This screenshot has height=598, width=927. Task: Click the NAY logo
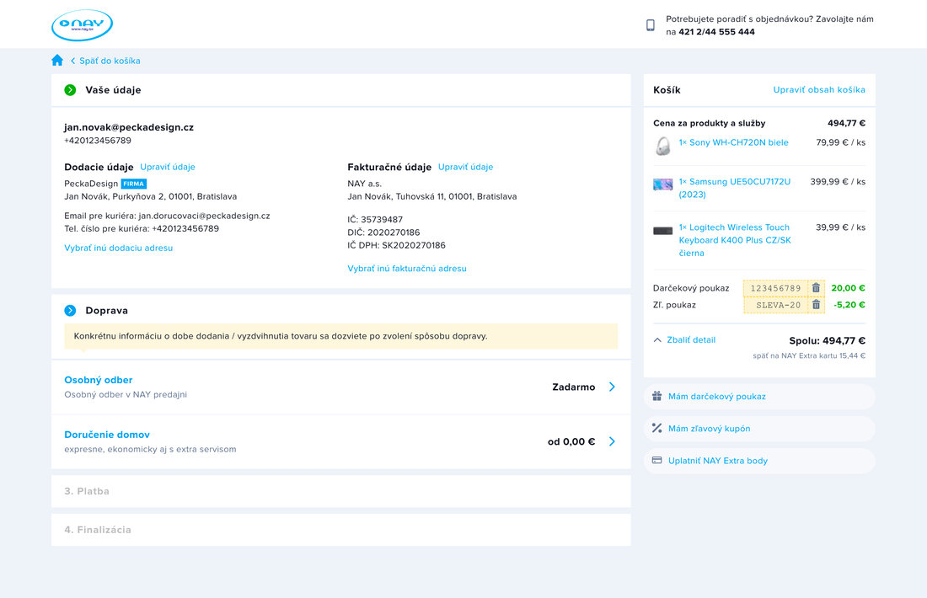point(82,25)
